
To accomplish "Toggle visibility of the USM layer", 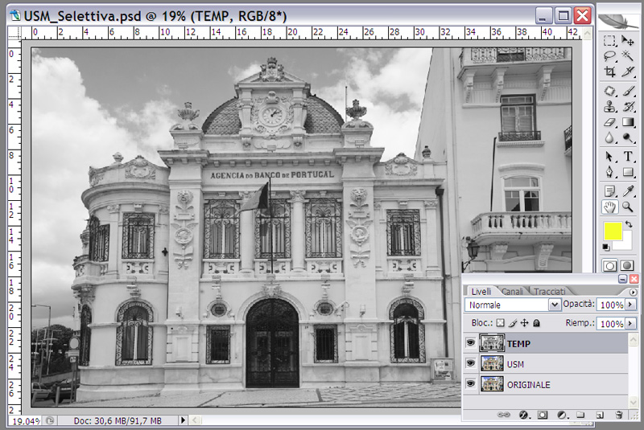I will click(471, 364).
